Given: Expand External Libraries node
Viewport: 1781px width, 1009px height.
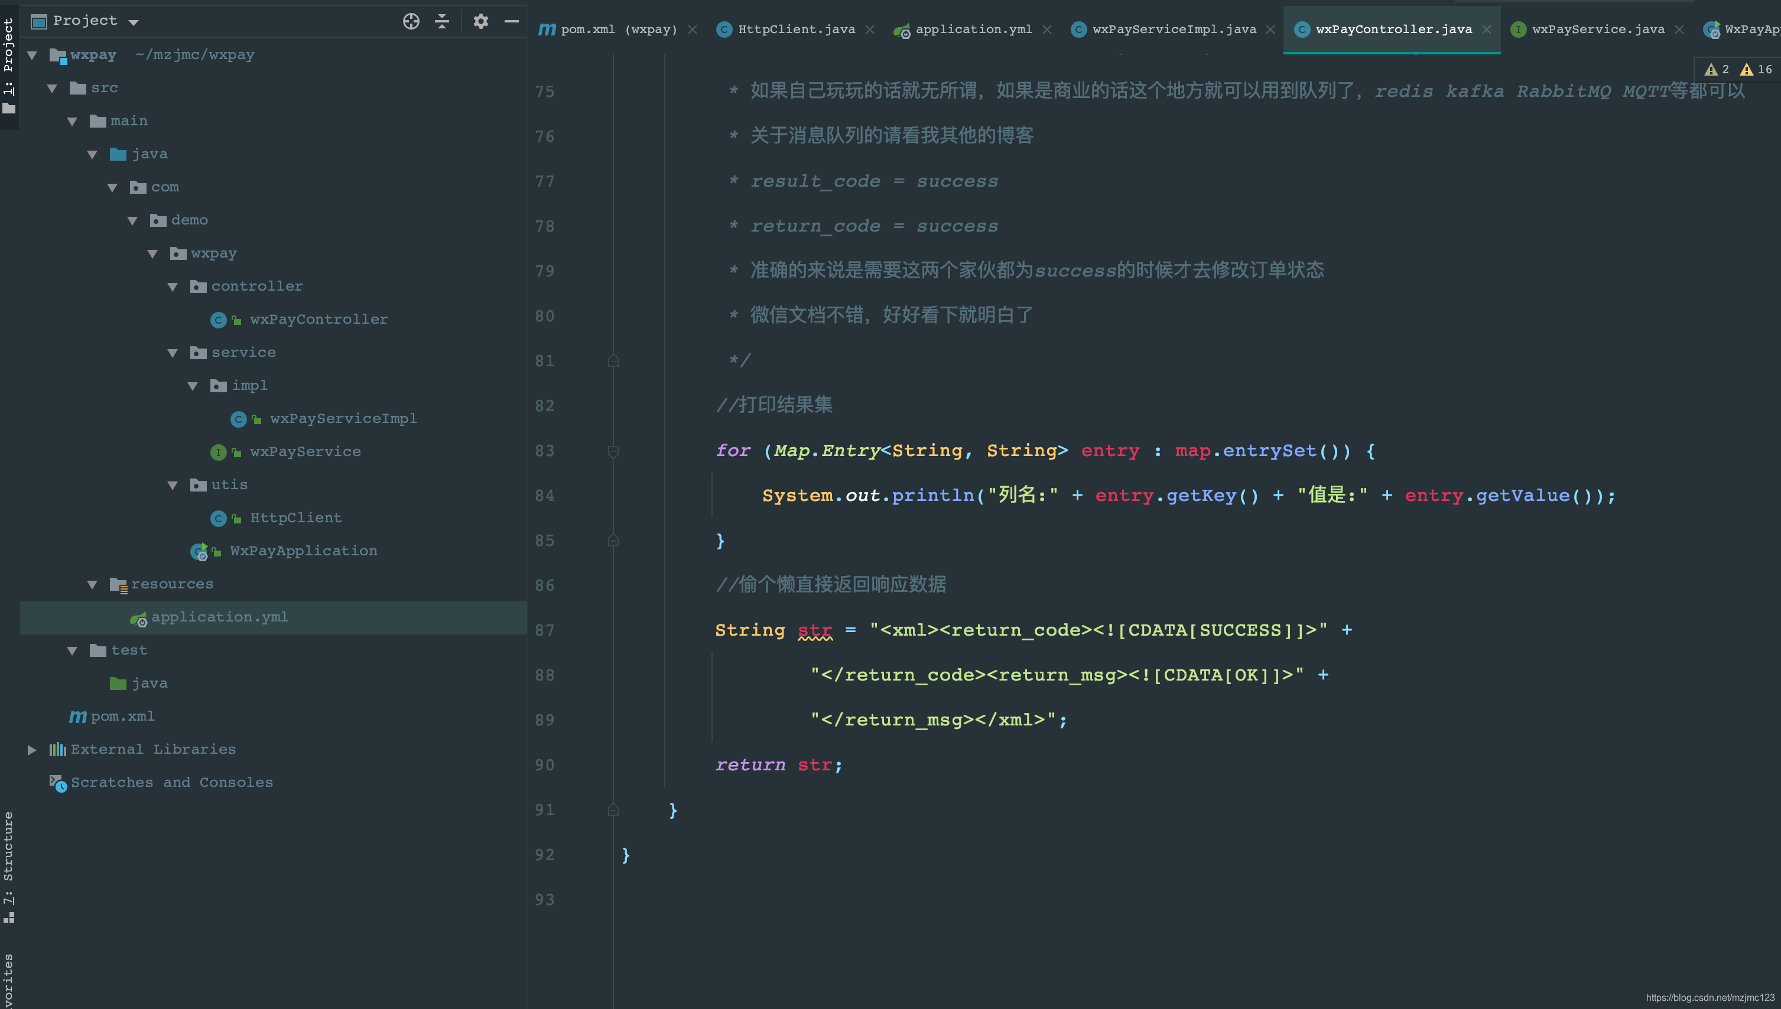Looking at the screenshot, I should tap(32, 750).
